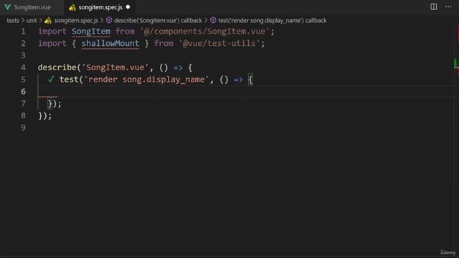This screenshot has height=258, width=459.
Task: Click the '@/components/SongItem.vue' import path
Action: (x=204, y=32)
